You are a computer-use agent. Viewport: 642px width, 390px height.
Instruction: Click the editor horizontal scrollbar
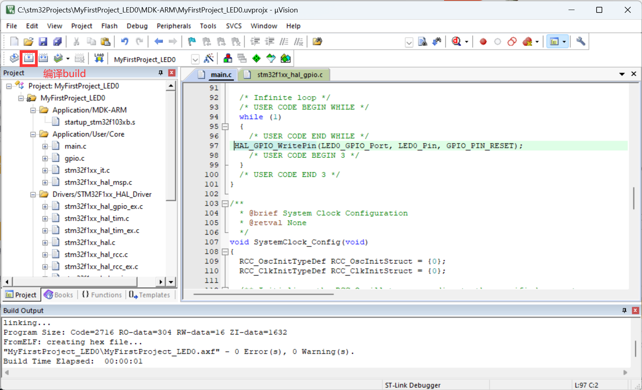[263, 294]
